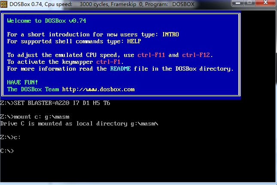The width and height of the screenshot is (277, 185).
Task: Click the 'To activate the keymapper' text
Action: (x=50, y=62)
